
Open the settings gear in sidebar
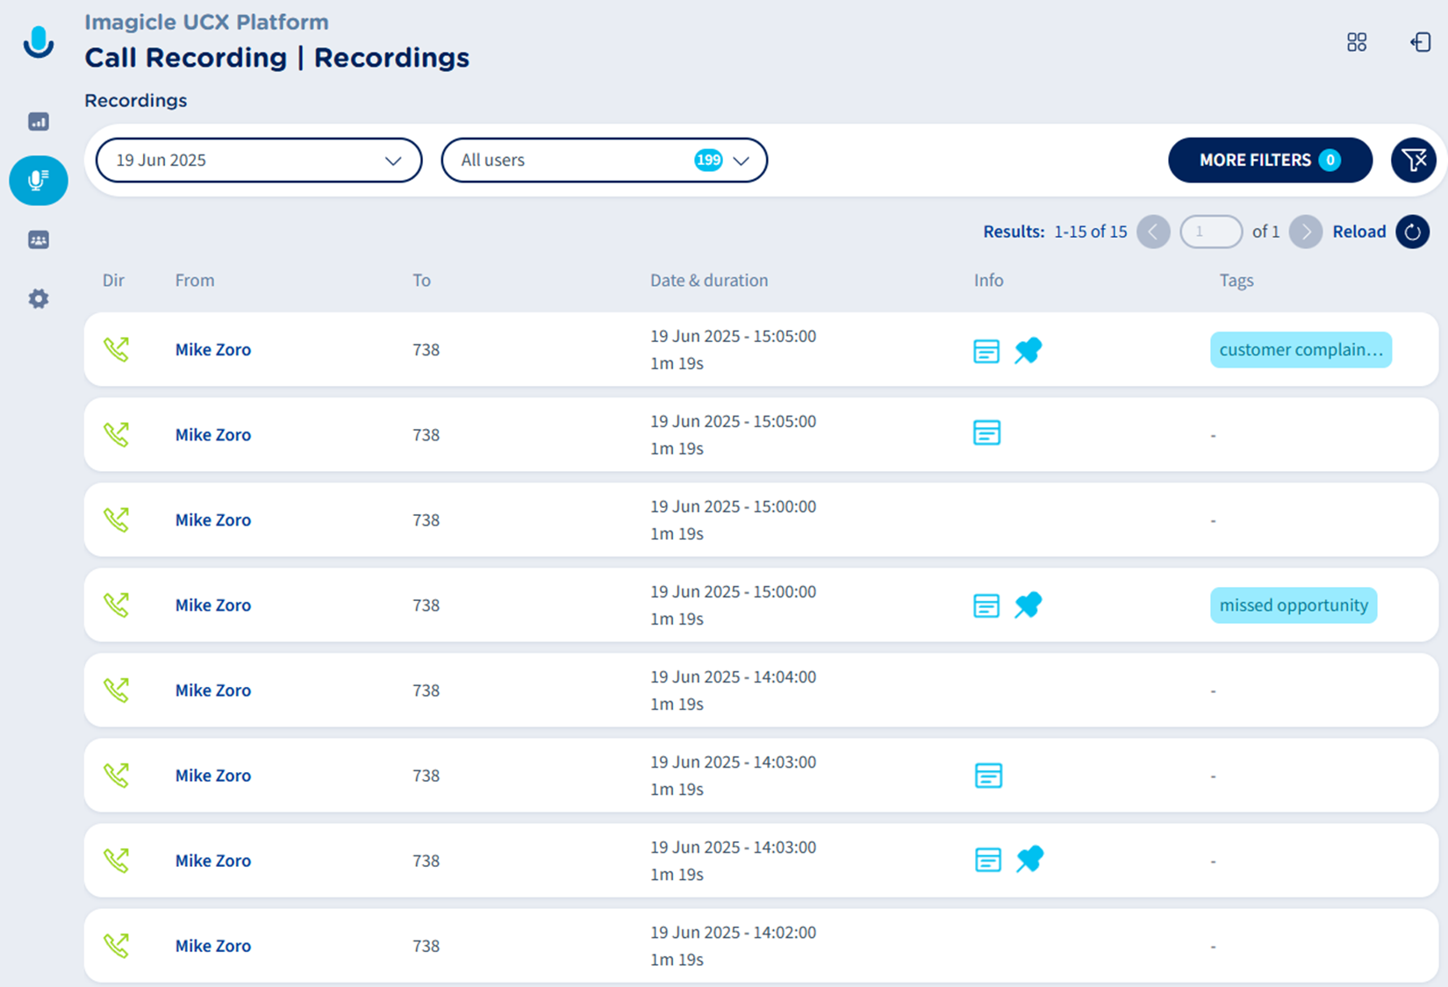coord(39,299)
